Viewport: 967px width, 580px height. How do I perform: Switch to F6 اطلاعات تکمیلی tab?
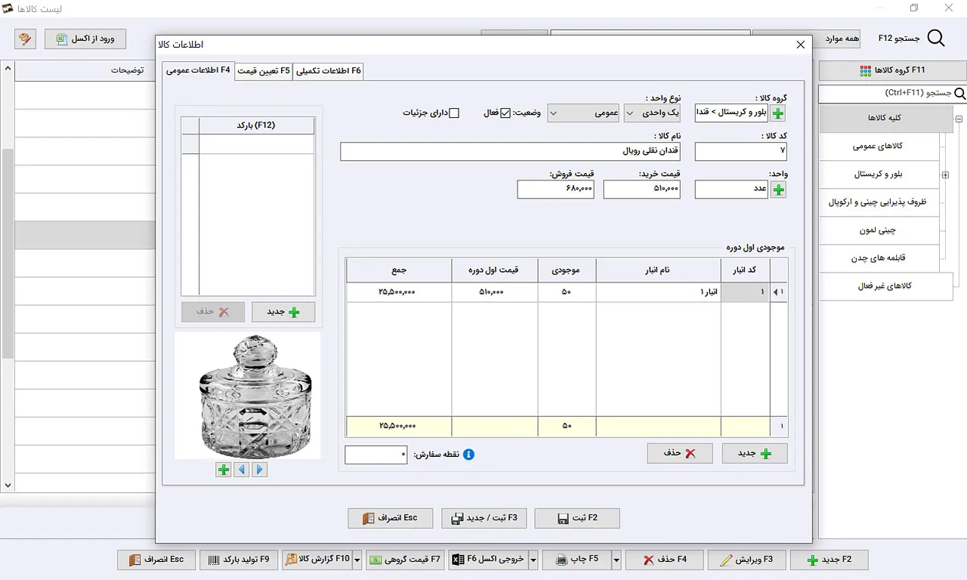[329, 71]
